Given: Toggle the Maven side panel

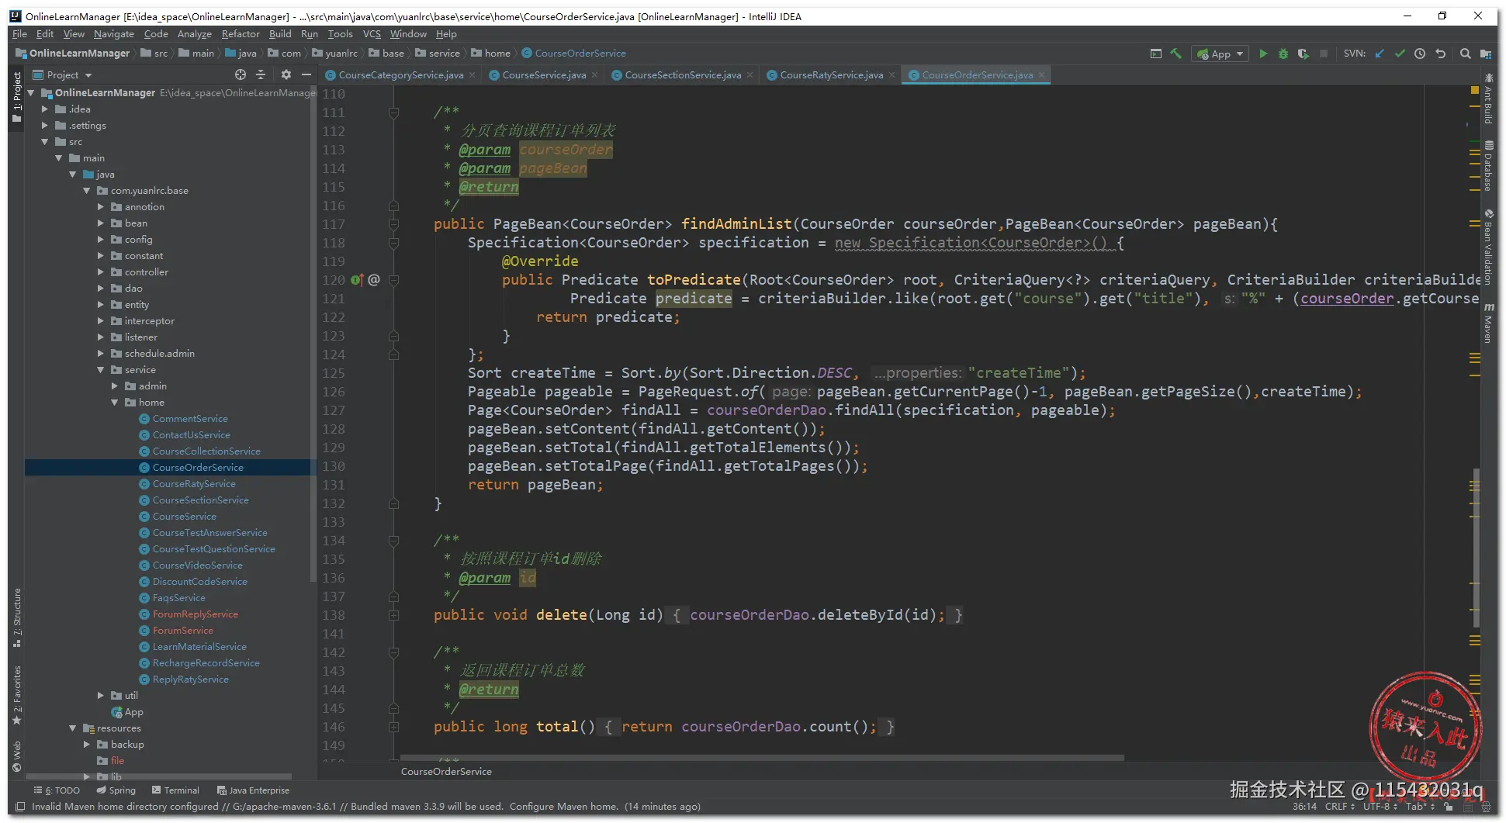Looking at the screenshot, I should [x=1488, y=323].
